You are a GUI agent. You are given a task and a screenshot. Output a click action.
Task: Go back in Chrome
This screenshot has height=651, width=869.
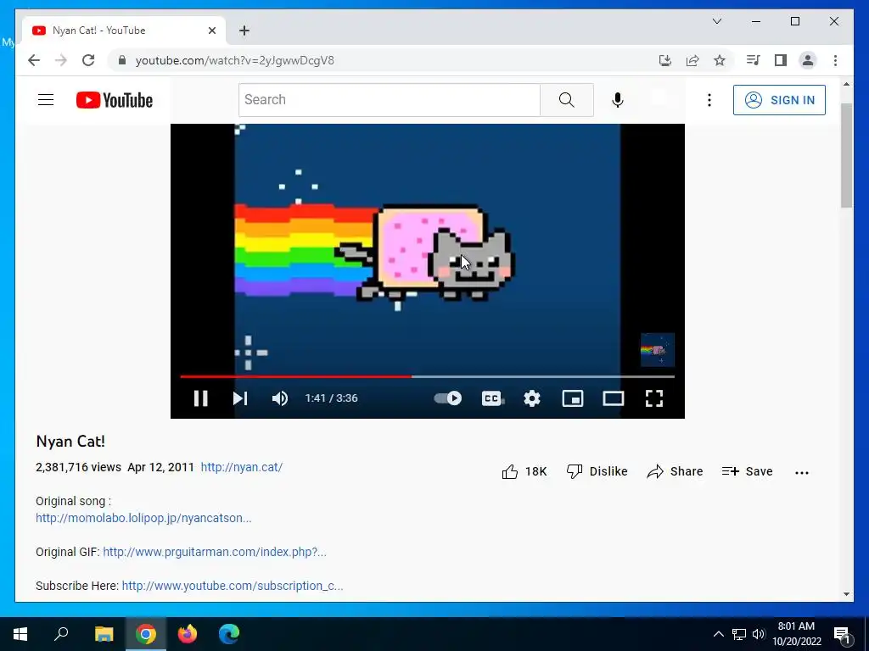pyautogui.click(x=34, y=60)
